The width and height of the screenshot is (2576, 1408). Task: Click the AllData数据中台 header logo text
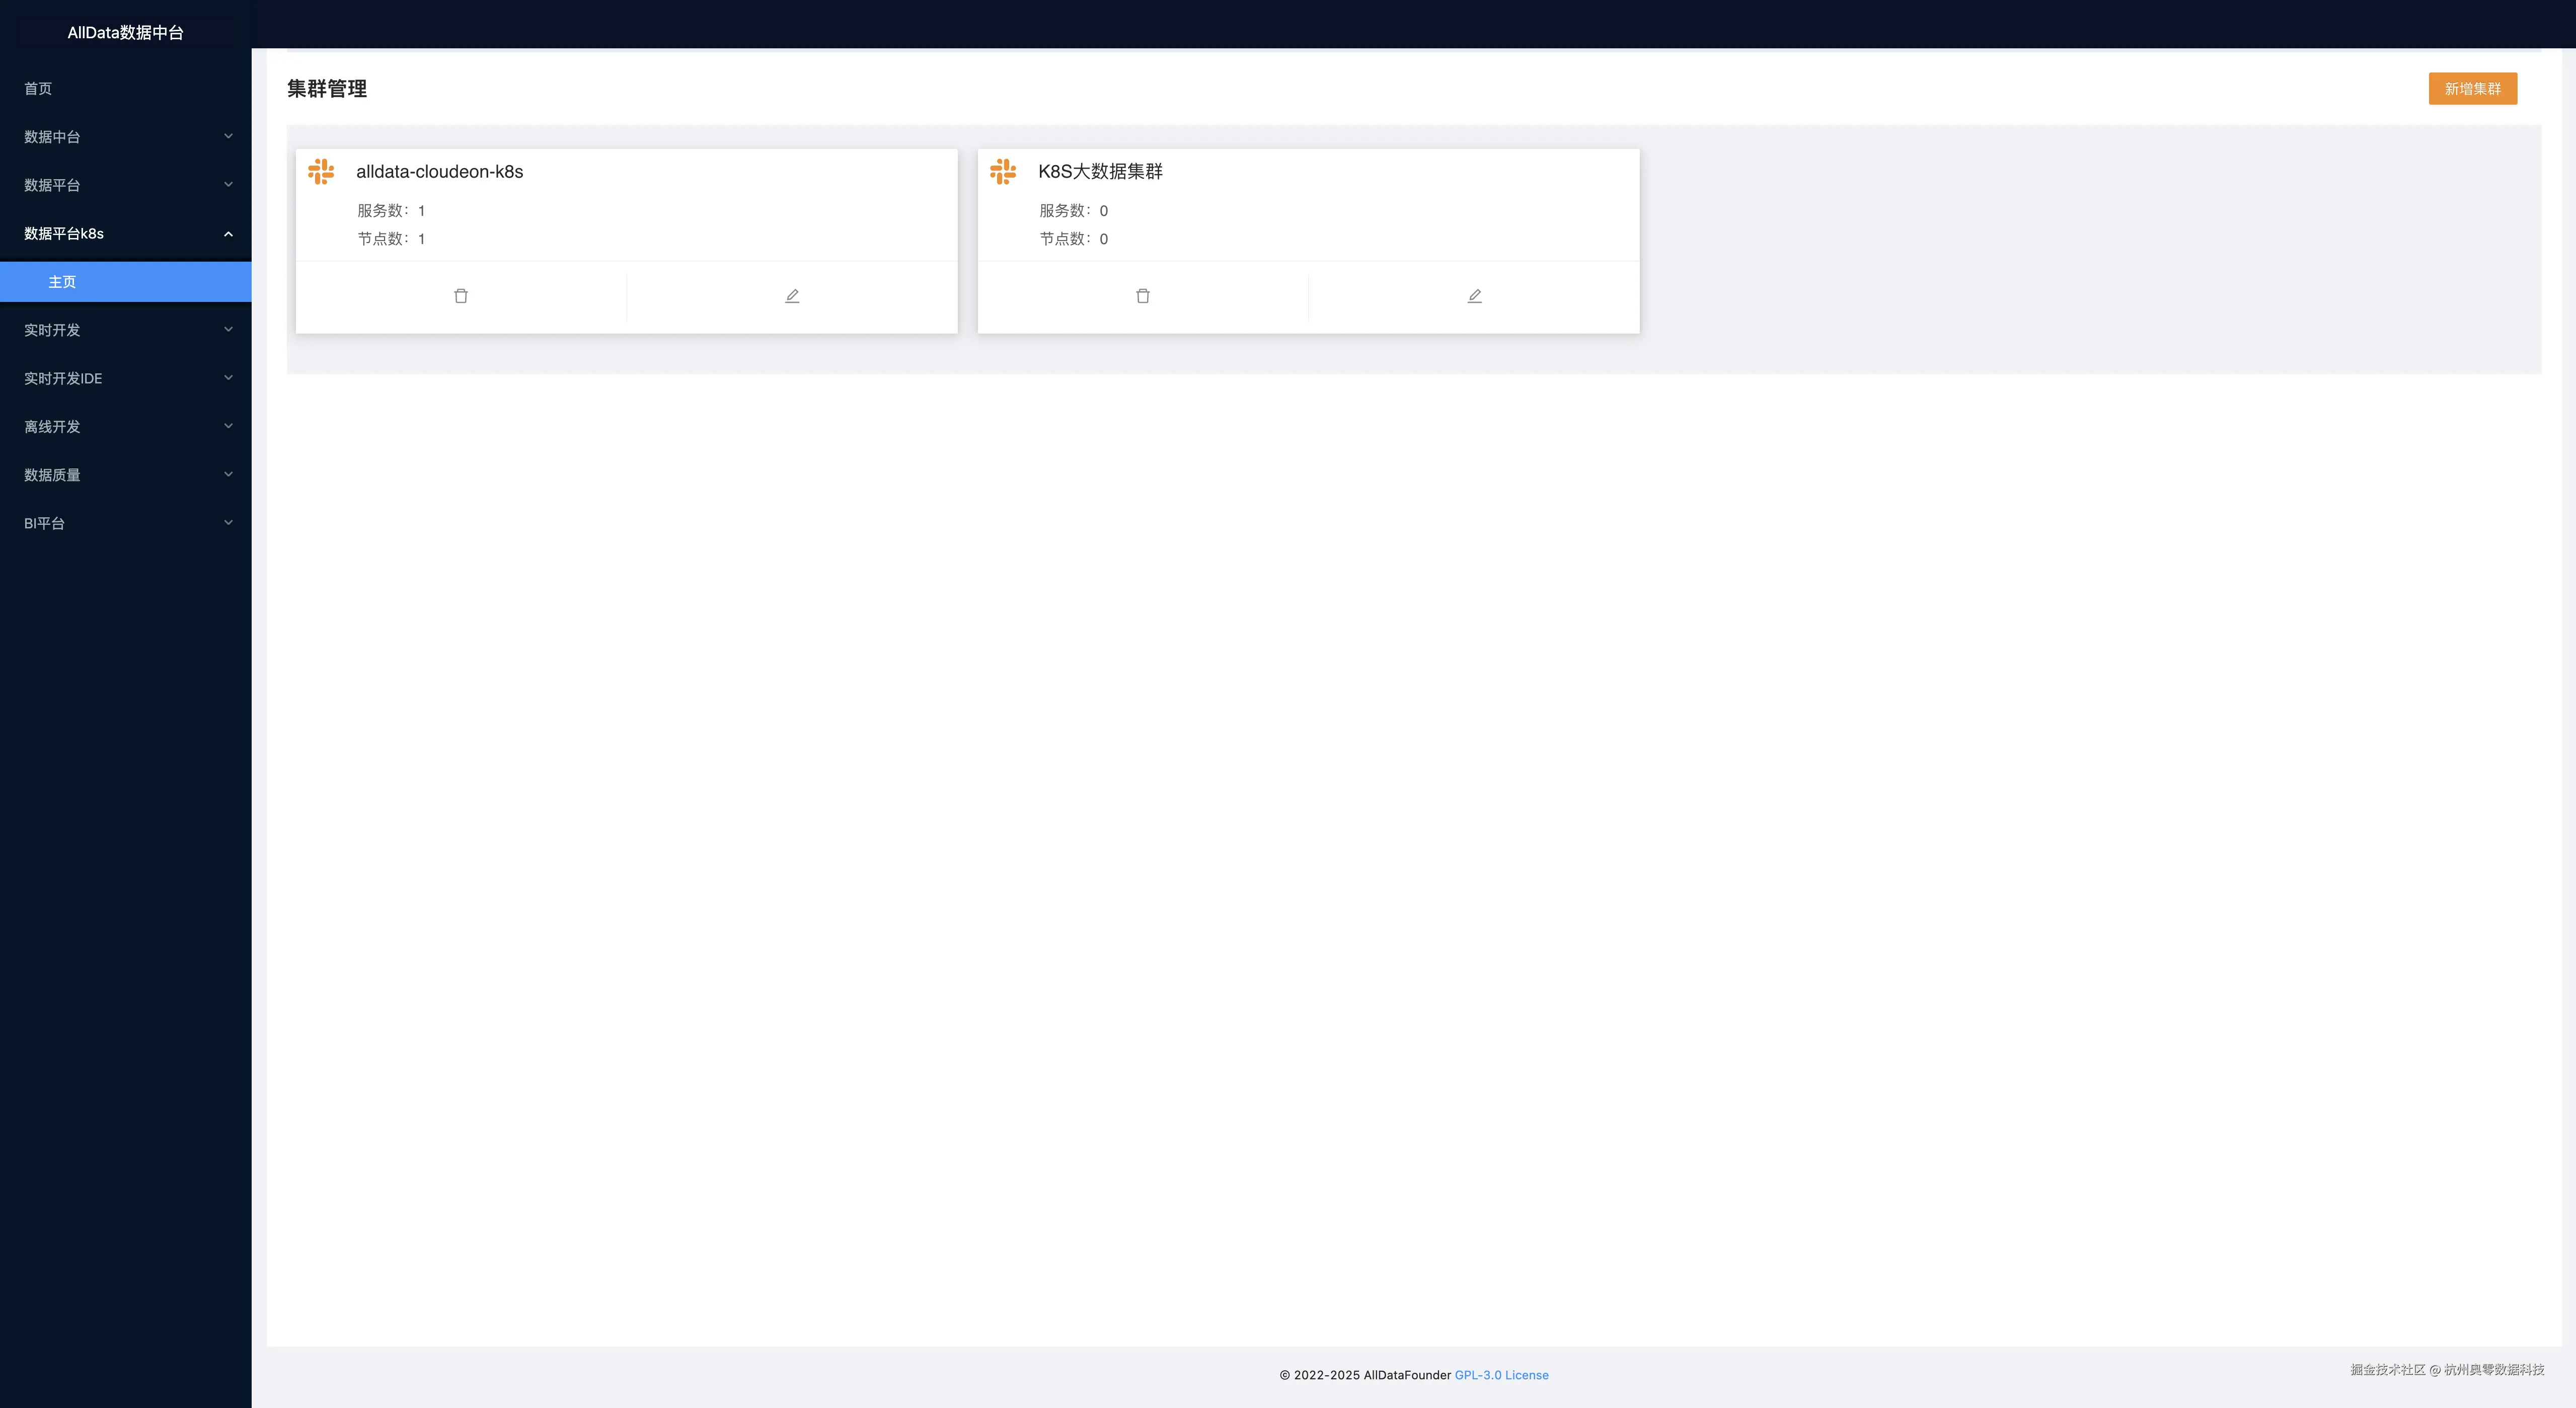point(125,33)
